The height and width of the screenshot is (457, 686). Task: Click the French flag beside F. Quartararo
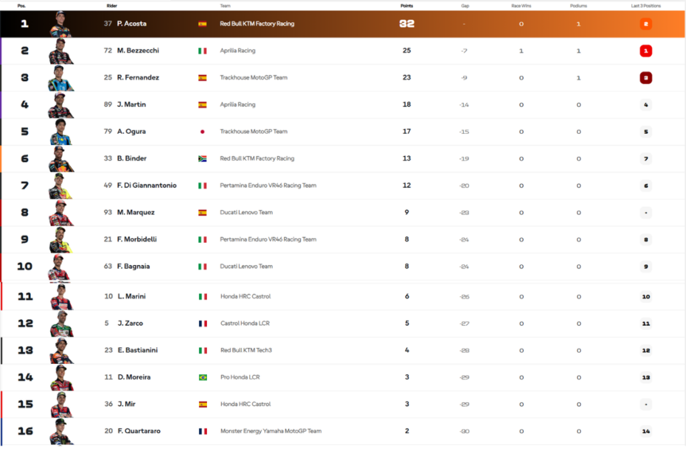[202, 432]
